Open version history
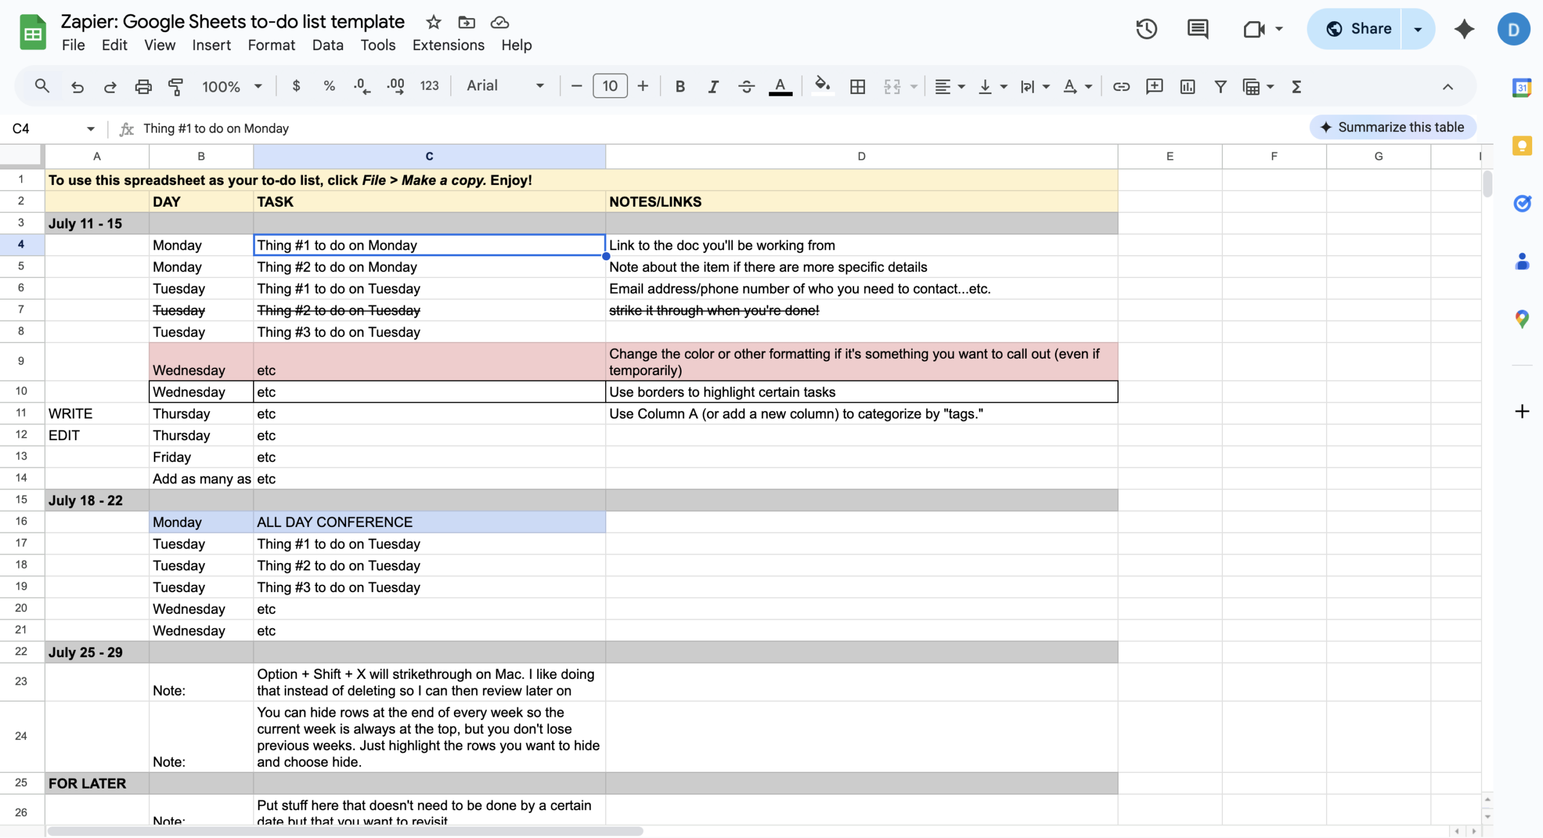This screenshot has width=1543, height=838. [1146, 28]
